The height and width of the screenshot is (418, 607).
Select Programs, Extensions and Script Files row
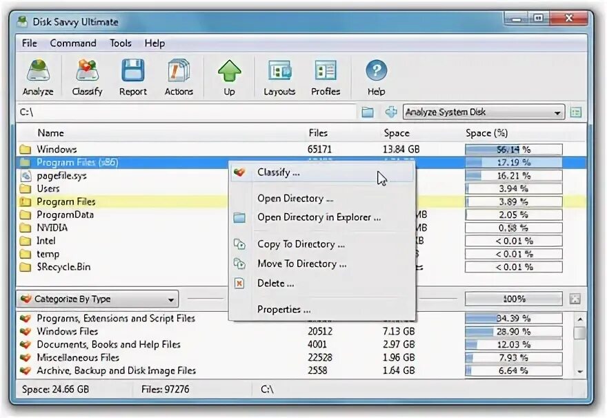pos(296,318)
